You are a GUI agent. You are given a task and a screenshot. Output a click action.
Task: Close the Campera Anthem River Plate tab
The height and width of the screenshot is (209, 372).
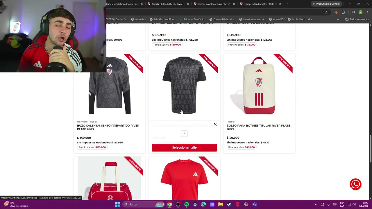coord(234,4)
